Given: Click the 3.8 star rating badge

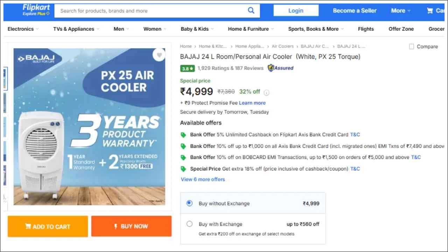Looking at the screenshot, I should coord(187,69).
